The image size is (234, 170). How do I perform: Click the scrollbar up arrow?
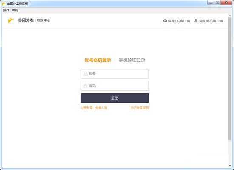(x=230, y=15)
